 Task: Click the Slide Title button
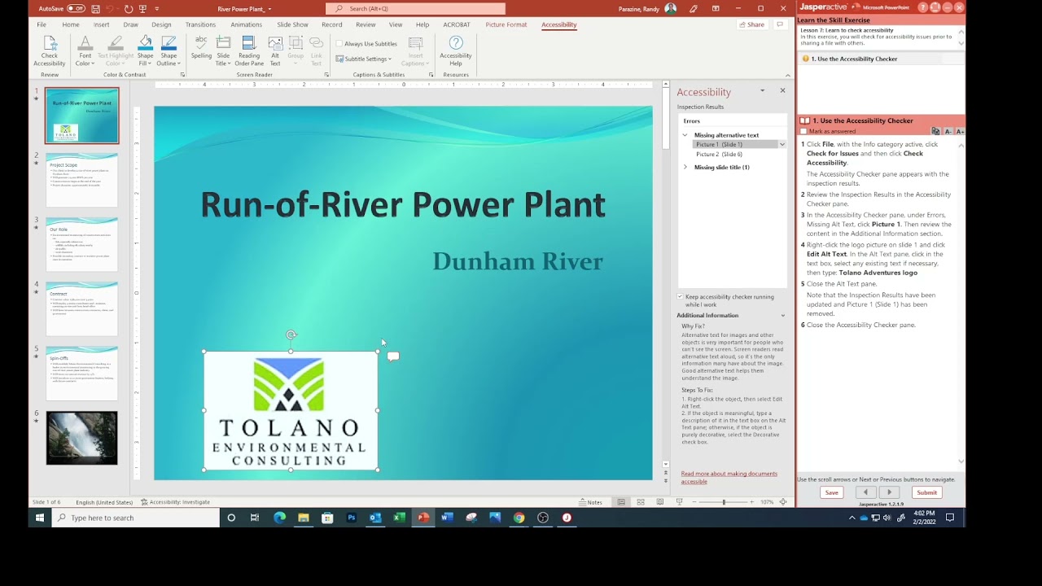pos(223,51)
